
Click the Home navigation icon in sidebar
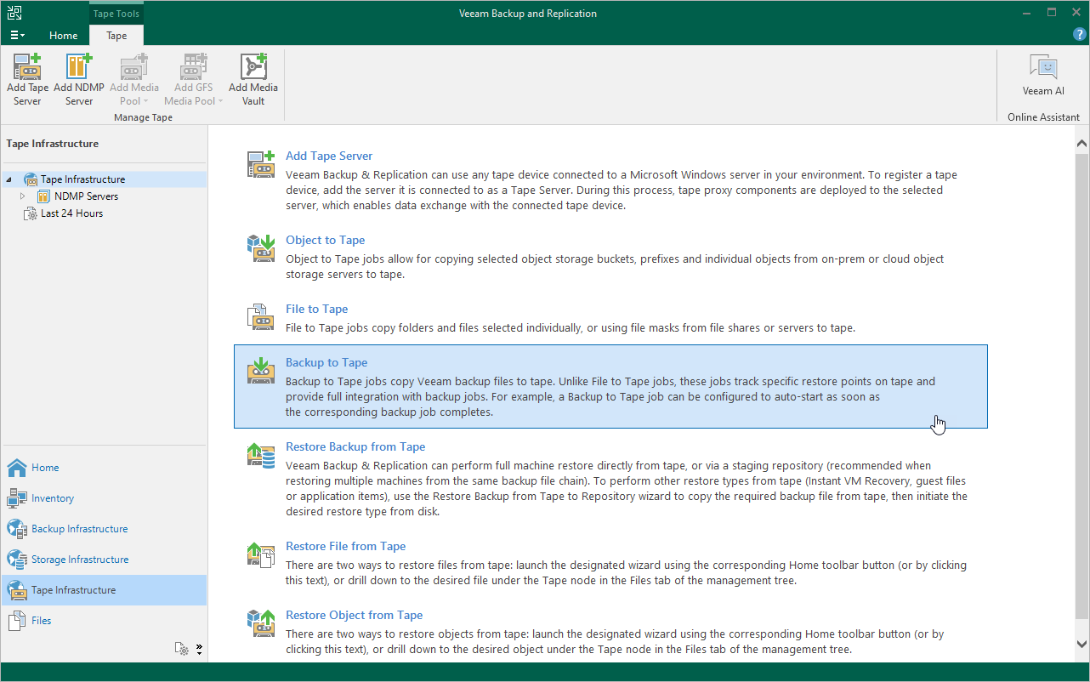[x=17, y=468]
